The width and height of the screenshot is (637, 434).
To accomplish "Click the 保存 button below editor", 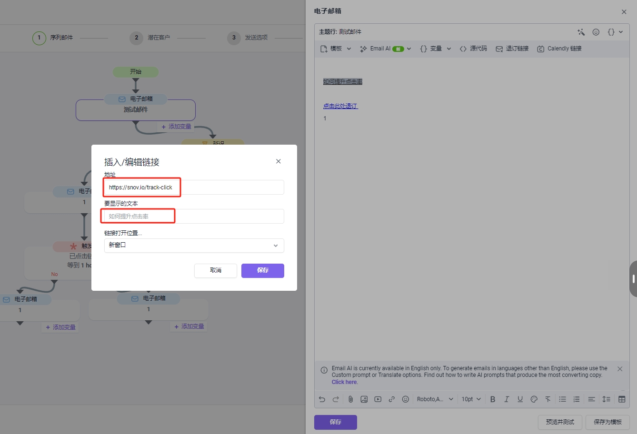I will 336,422.
